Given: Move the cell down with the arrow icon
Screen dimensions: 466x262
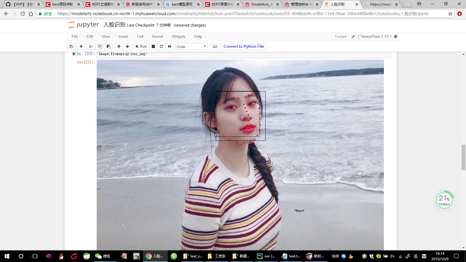Looking at the screenshot, I should [x=128, y=47].
